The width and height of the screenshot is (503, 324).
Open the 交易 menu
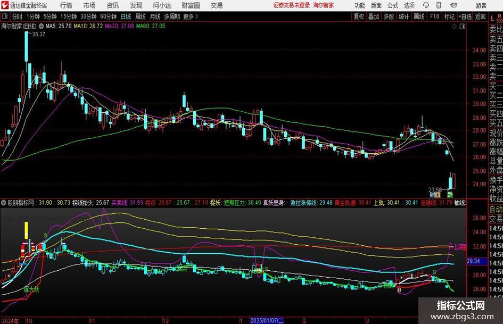217,5
